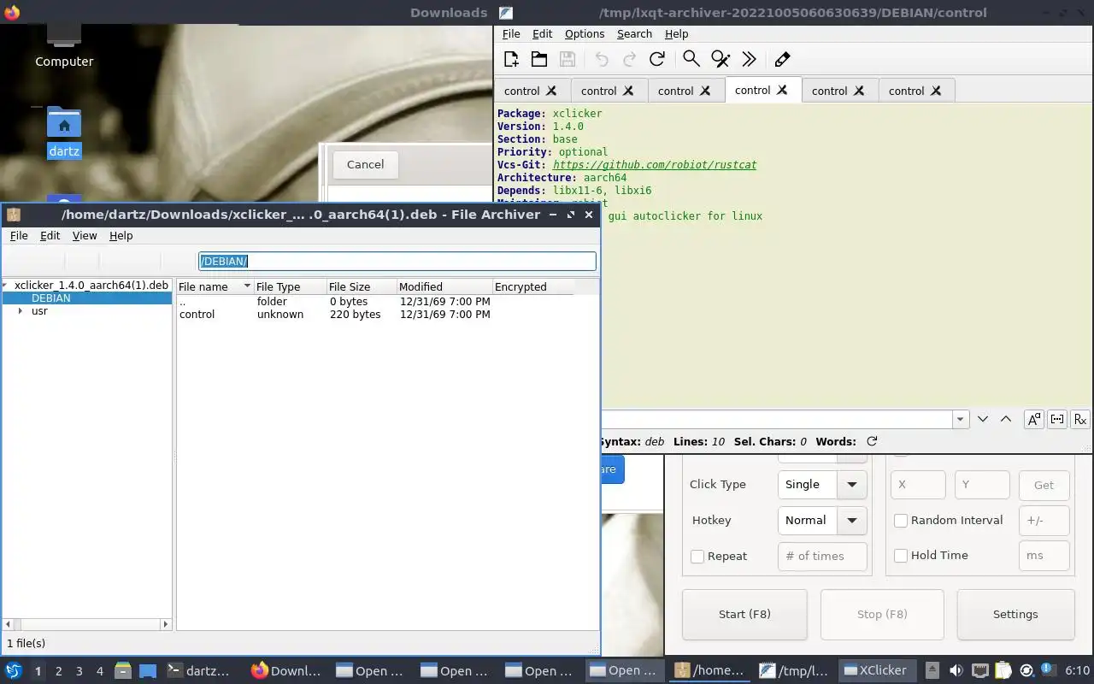
Task: Open XClicker Settings
Action: (1015, 614)
